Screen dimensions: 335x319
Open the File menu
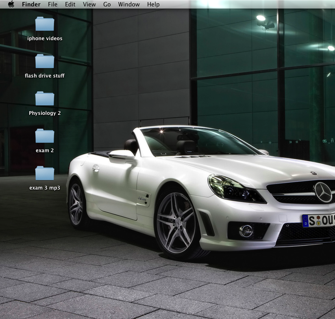point(52,4)
